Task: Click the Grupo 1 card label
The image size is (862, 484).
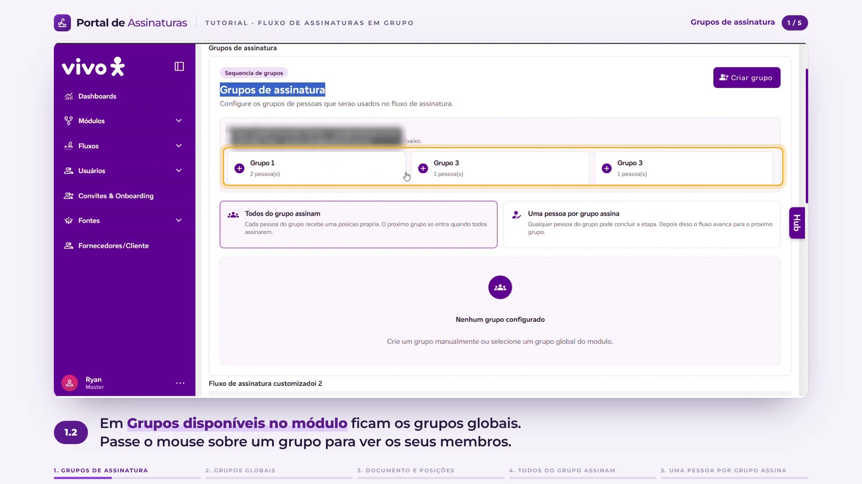Action: click(x=262, y=163)
